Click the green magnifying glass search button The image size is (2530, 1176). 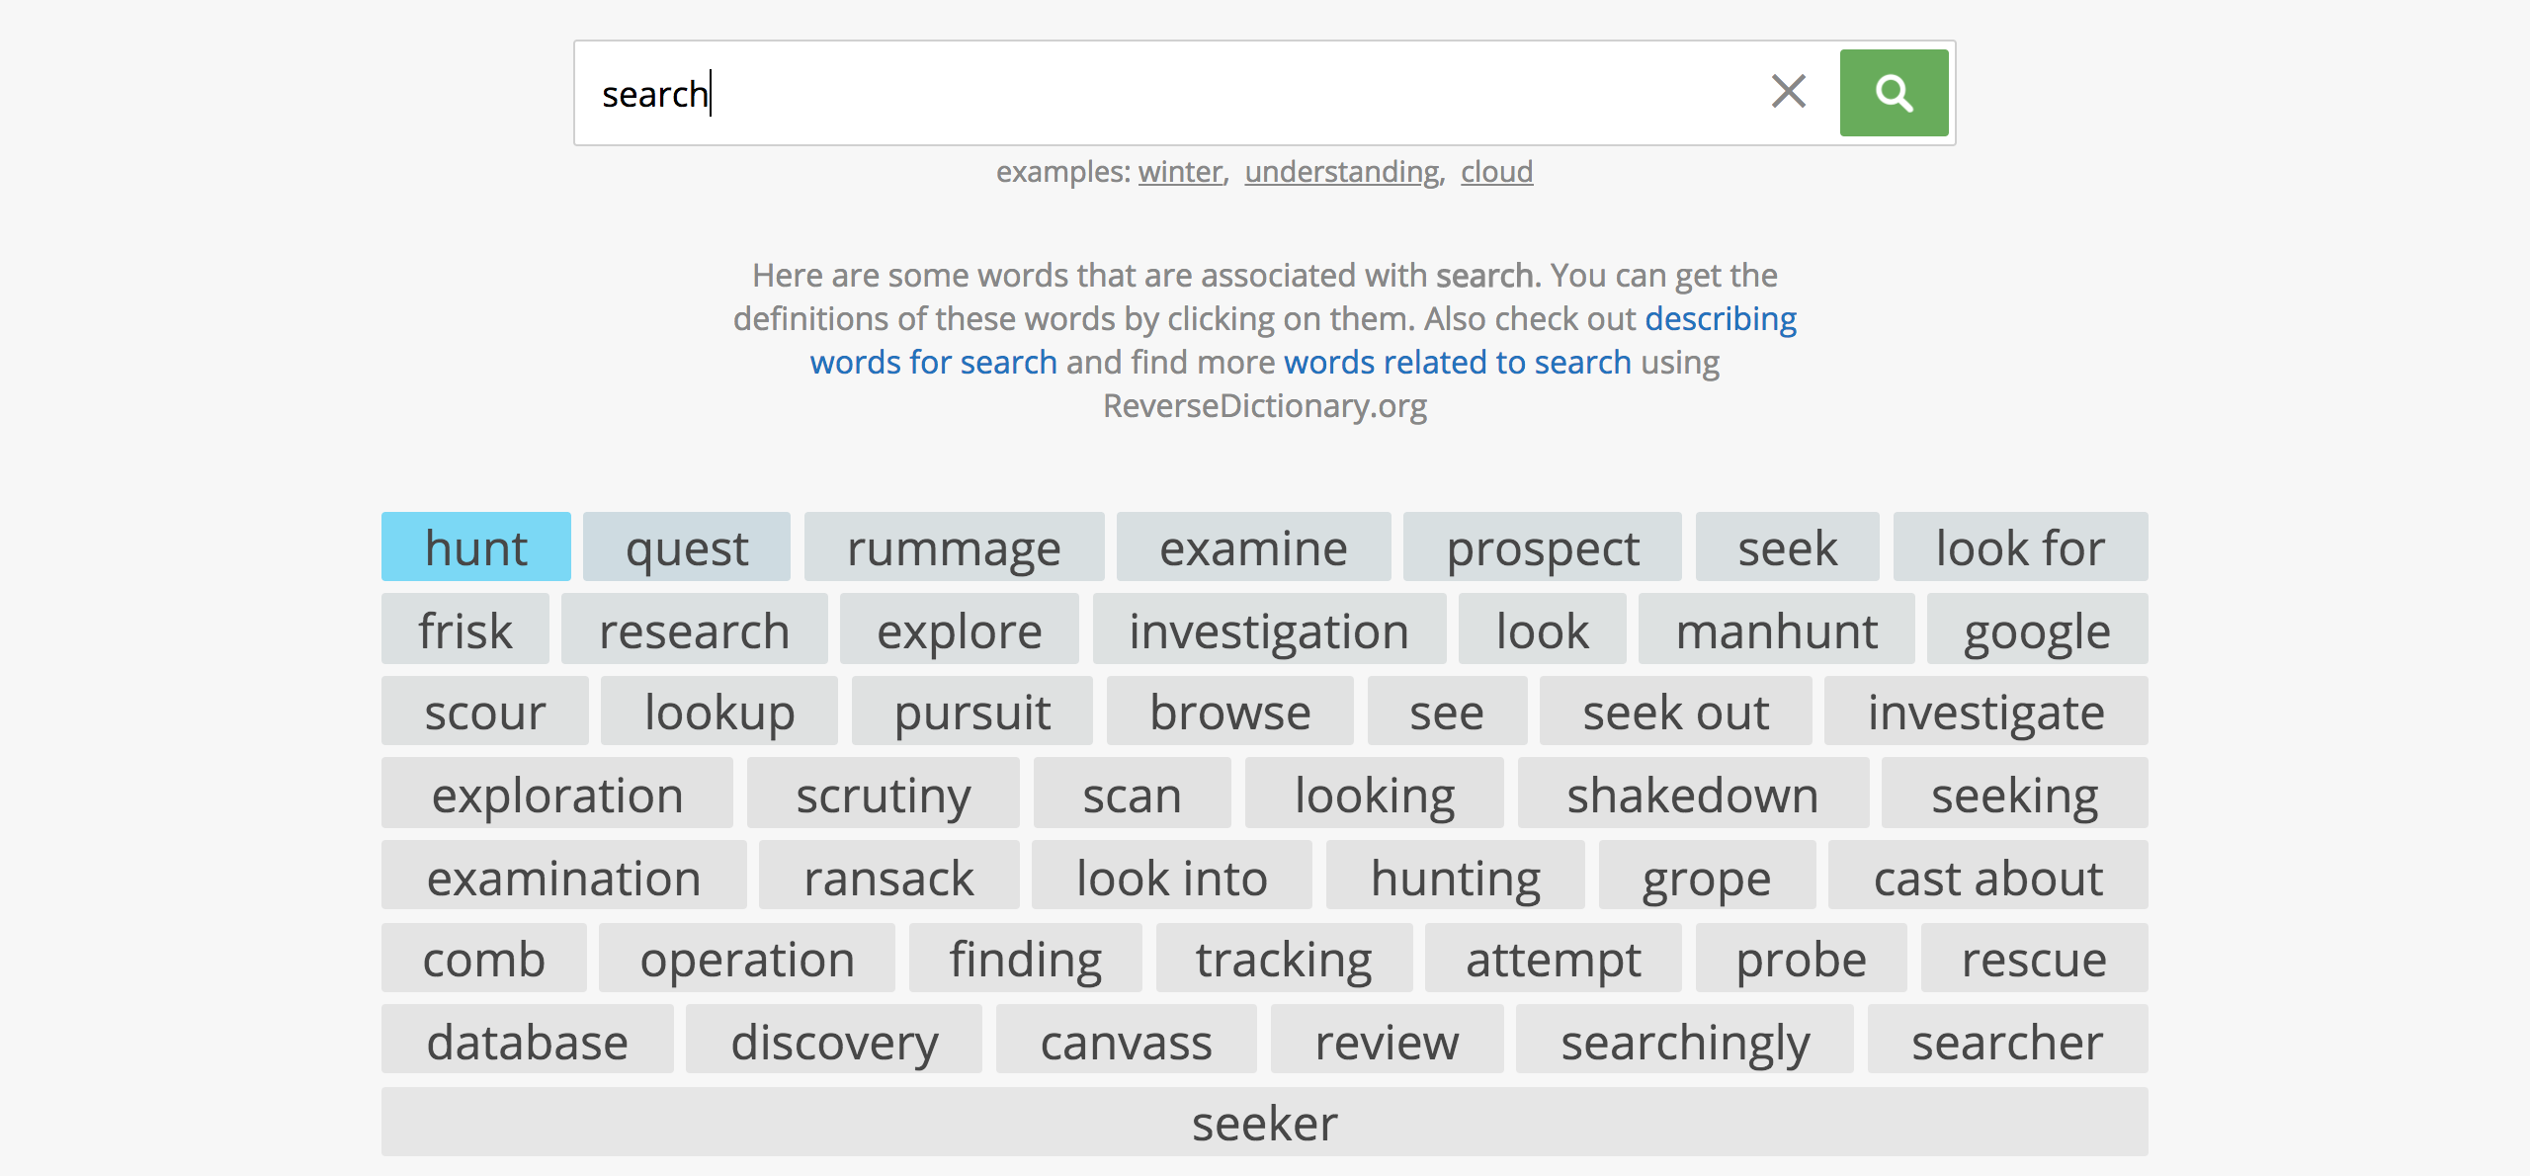tap(1893, 93)
